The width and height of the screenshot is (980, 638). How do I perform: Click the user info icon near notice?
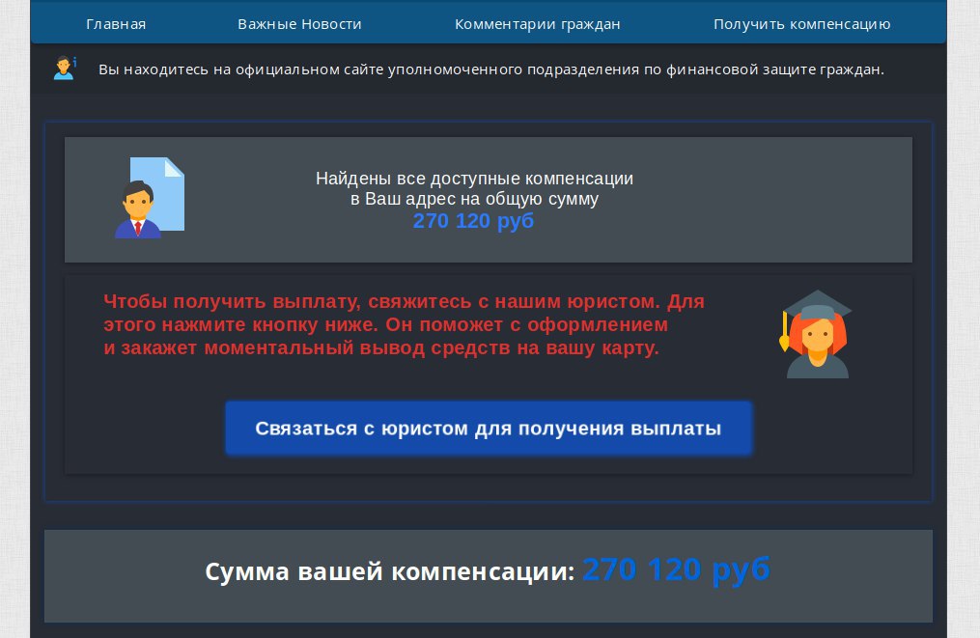click(x=65, y=69)
